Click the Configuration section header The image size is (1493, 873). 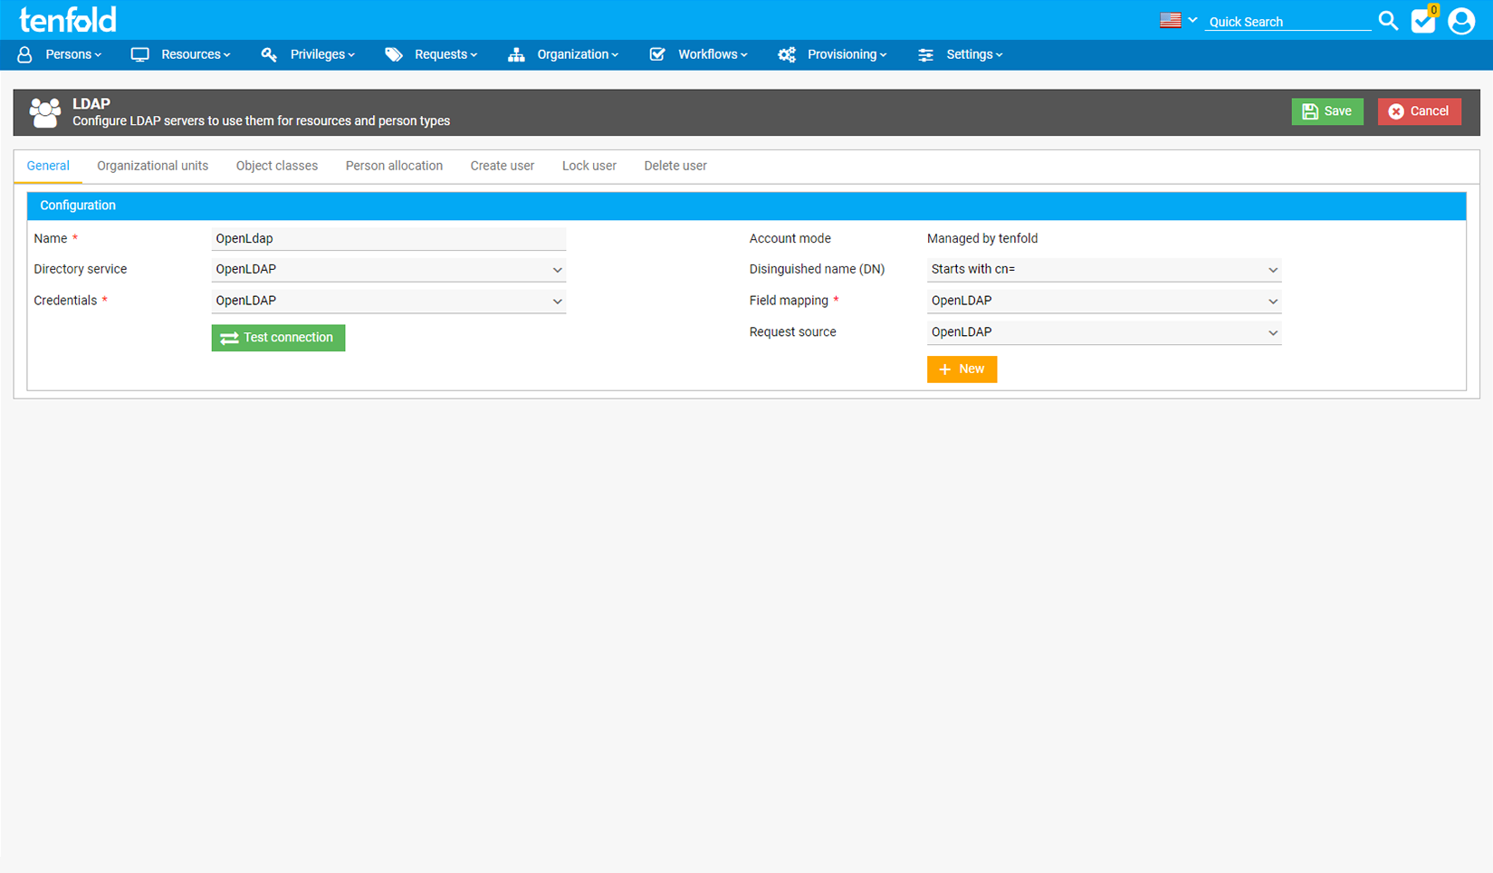coord(747,206)
